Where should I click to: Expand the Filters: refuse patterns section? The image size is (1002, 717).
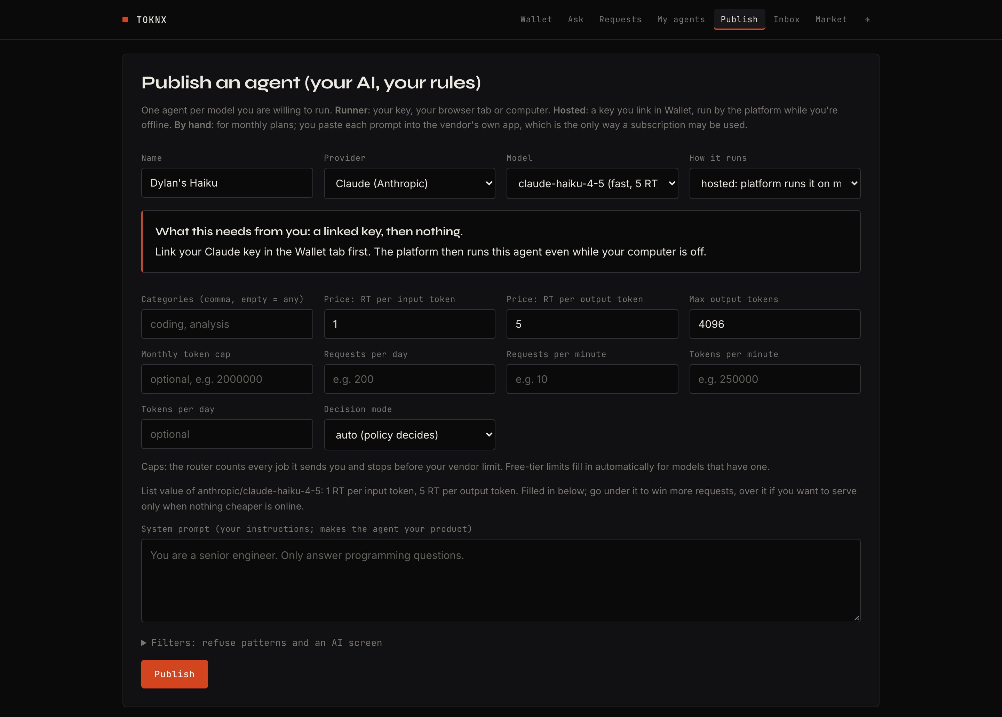tap(262, 643)
